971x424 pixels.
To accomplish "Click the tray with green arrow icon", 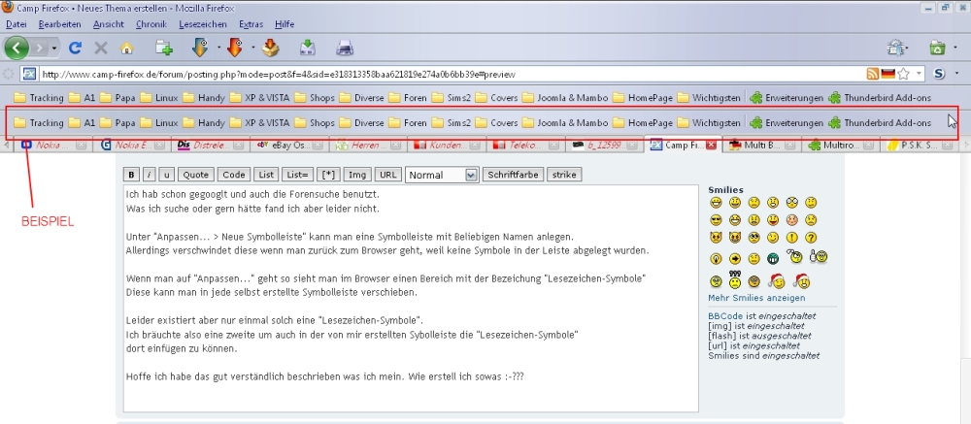I will tap(307, 47).
